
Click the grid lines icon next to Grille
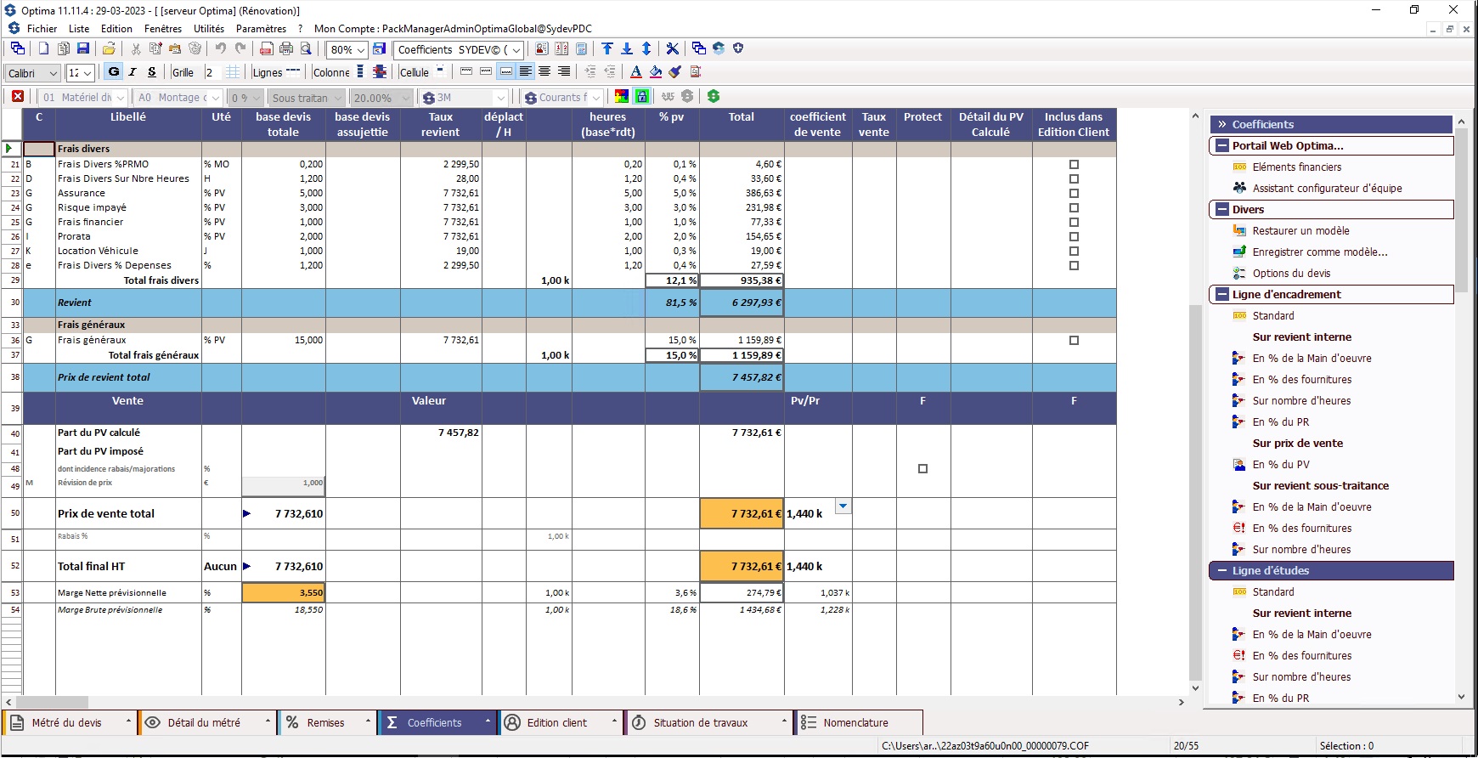(x=232, y=72)
